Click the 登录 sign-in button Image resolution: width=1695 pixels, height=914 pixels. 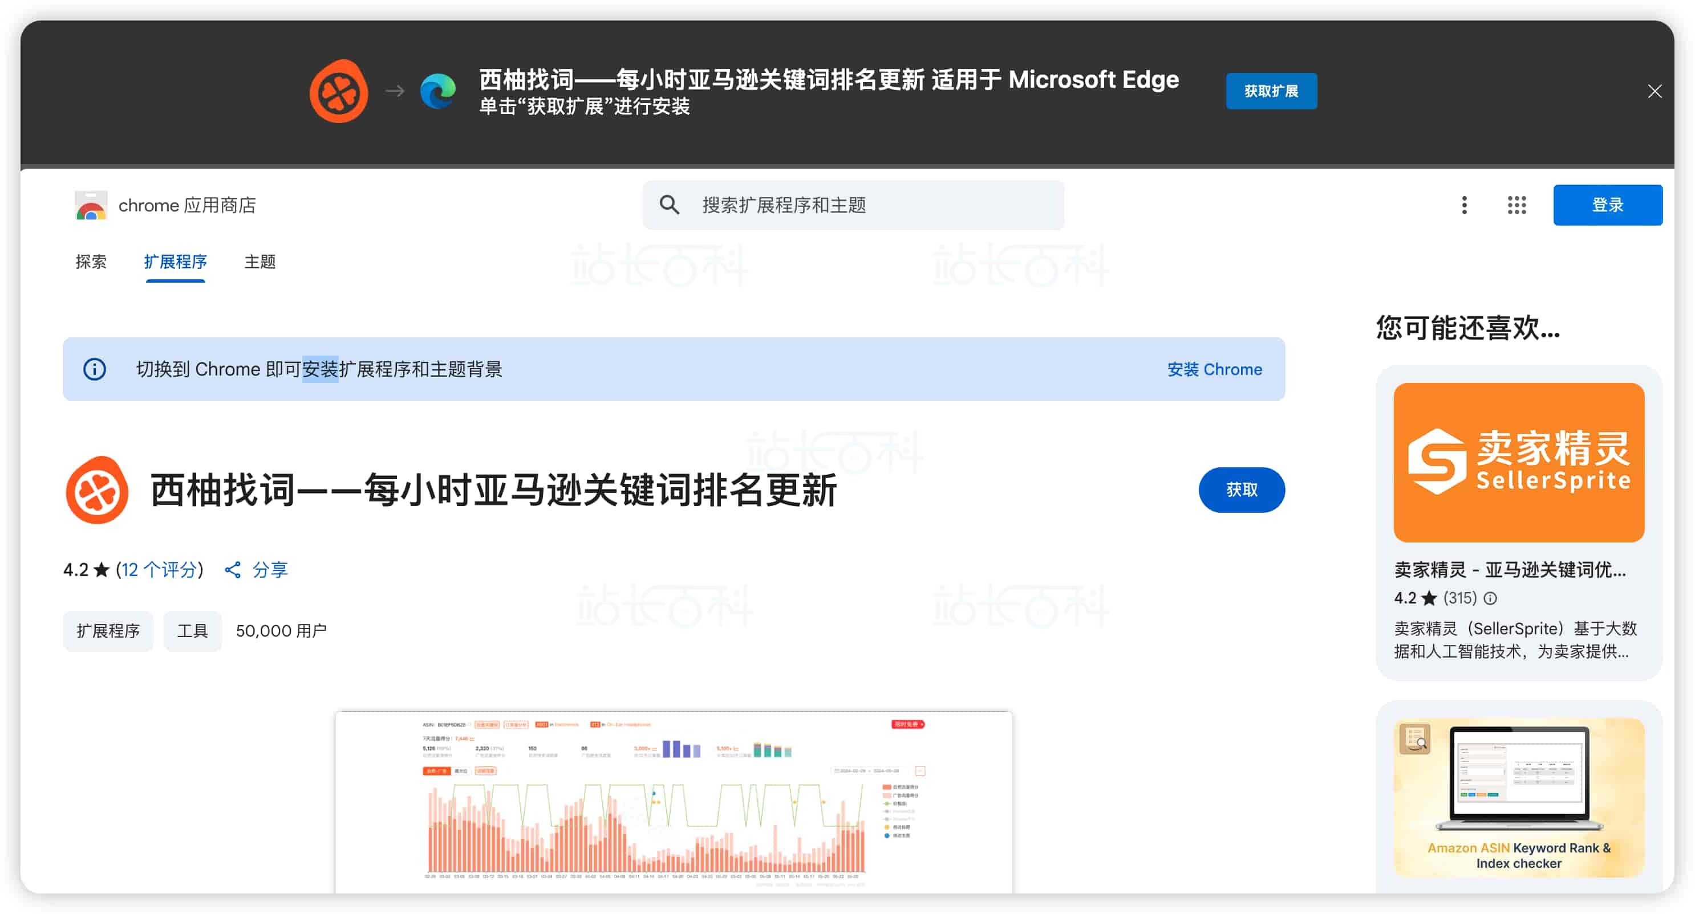[1608, 205]
